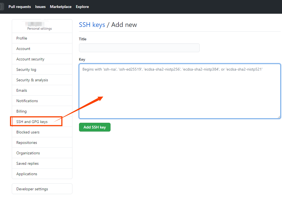Focus the Key text area
This screenshot has height=201, width=282.
coord(180,91)
